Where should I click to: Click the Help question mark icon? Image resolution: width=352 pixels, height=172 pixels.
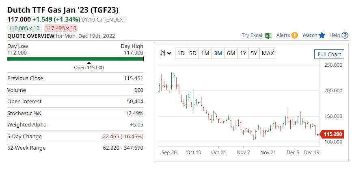345,35
